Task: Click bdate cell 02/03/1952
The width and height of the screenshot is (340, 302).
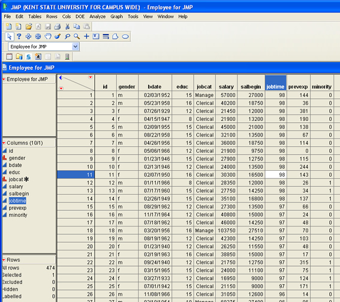Action: tap(155, 95)
